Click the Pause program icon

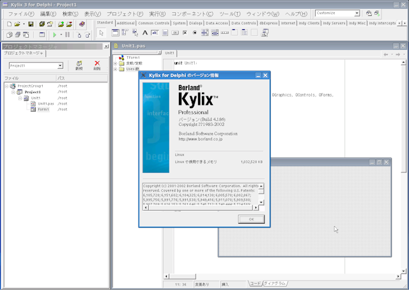(68, 34)
